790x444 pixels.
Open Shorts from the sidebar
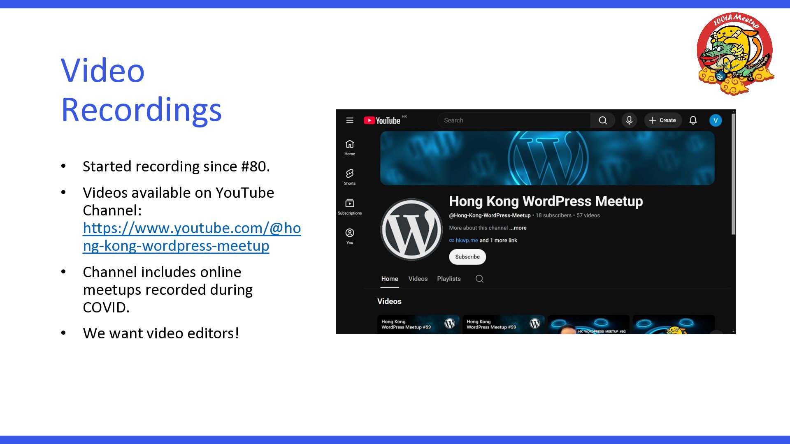pyautogui.click(x=350, y=177)
